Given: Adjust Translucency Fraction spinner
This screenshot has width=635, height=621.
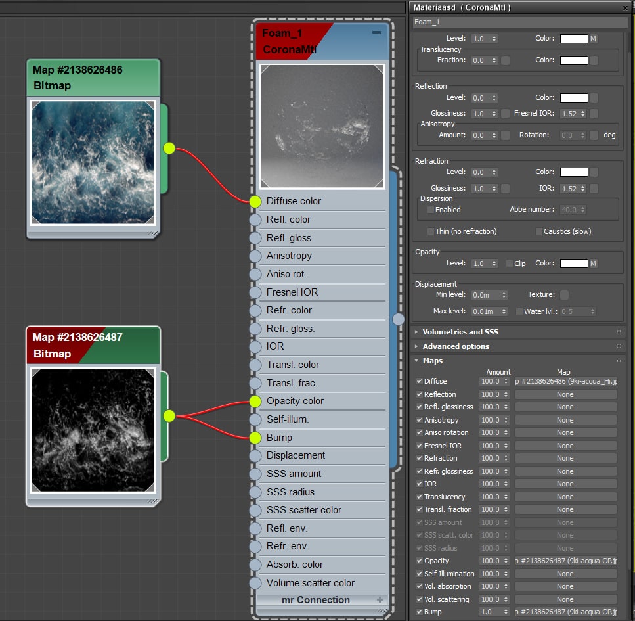Looking at the screenshot, I should tap(494, 60).
